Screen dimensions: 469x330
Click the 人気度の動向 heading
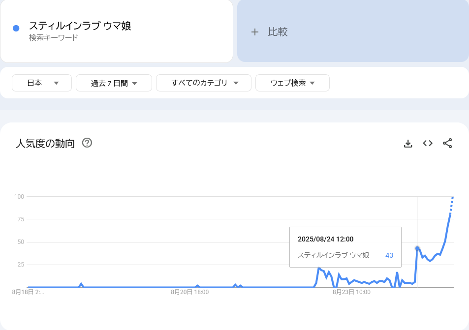pyautogui.click(x=45, y=144)
